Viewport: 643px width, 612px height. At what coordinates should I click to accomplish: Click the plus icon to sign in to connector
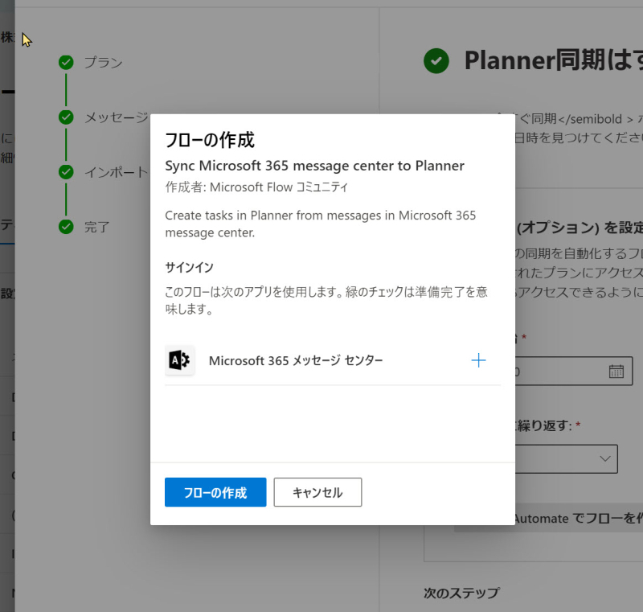point(478,360)
